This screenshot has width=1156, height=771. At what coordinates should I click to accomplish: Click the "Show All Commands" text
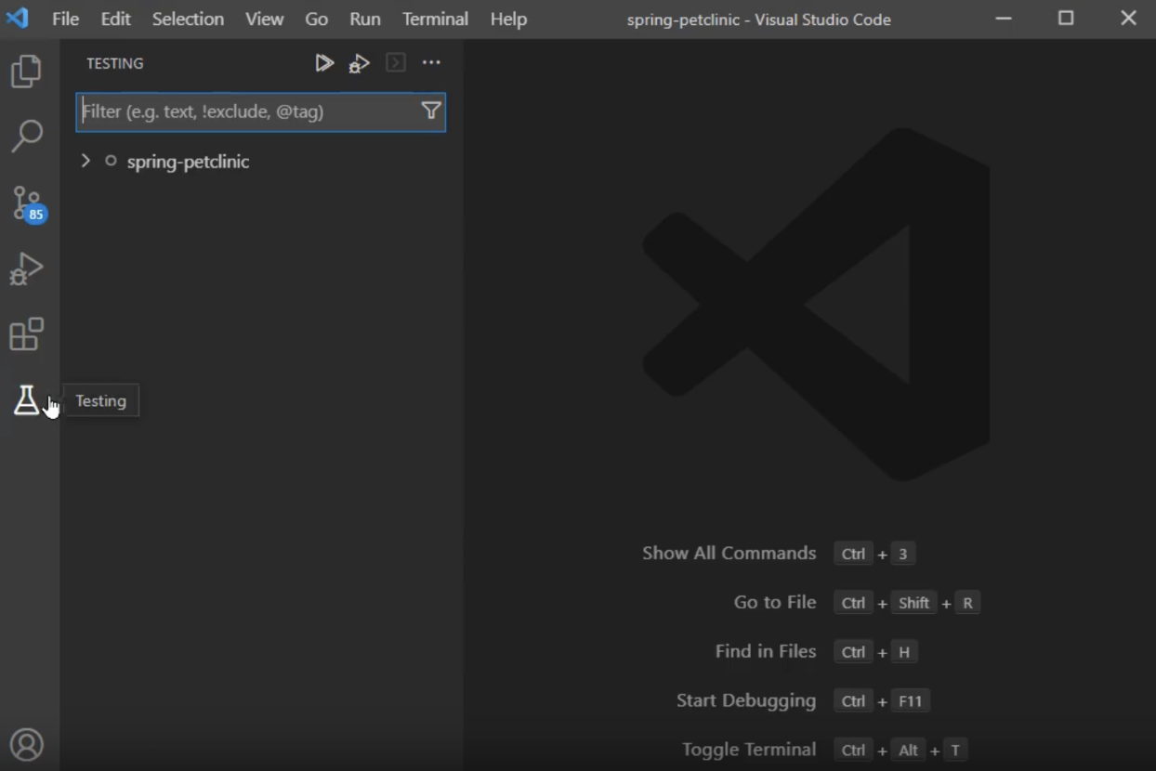tap(729, 553)
